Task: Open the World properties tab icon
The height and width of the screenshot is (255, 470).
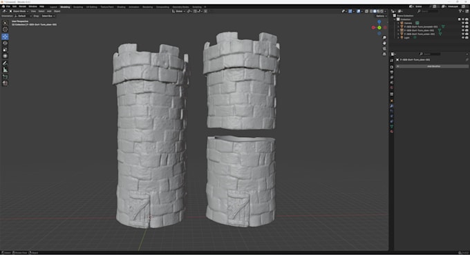Action: pyautogui.click(x=392, y=88)
